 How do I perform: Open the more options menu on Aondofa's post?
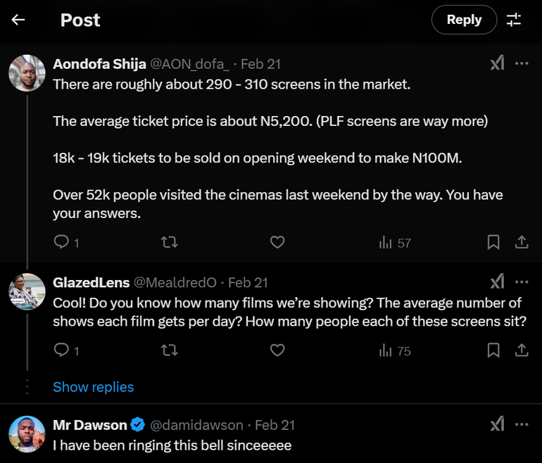point(522,63)
